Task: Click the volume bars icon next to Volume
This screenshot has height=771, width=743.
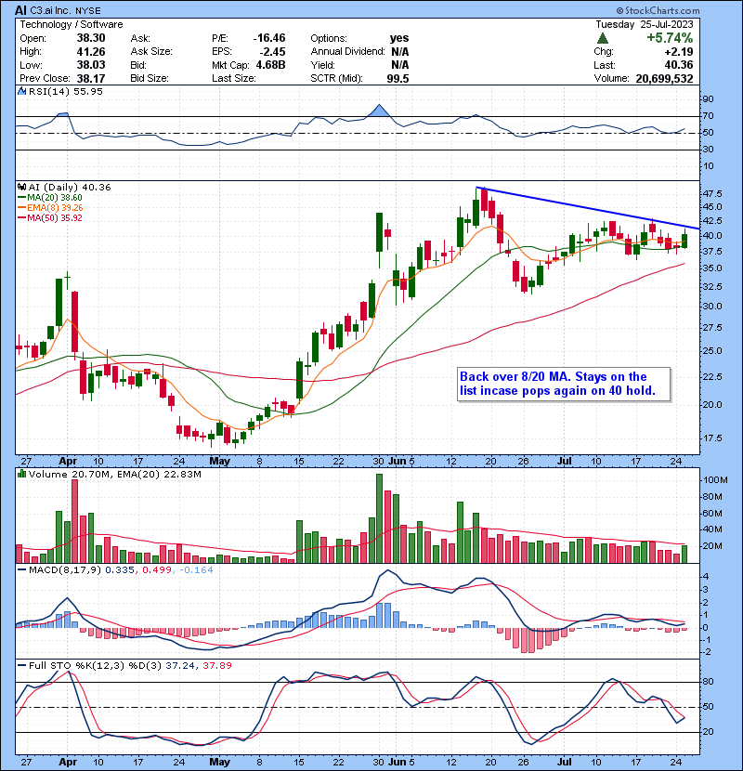Action: point(21,474)
